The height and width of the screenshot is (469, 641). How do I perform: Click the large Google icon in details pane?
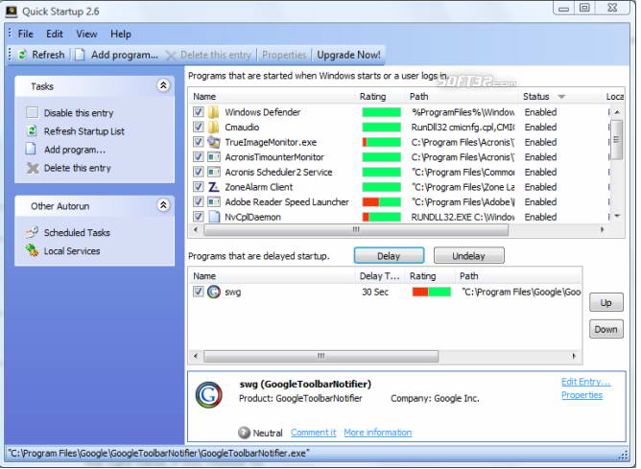209,394
